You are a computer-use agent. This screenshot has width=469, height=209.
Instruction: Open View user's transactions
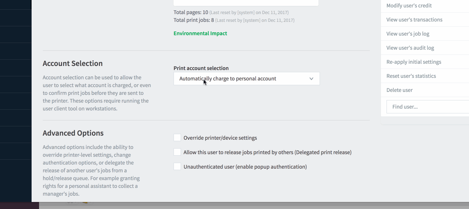[x=414, y=20]
